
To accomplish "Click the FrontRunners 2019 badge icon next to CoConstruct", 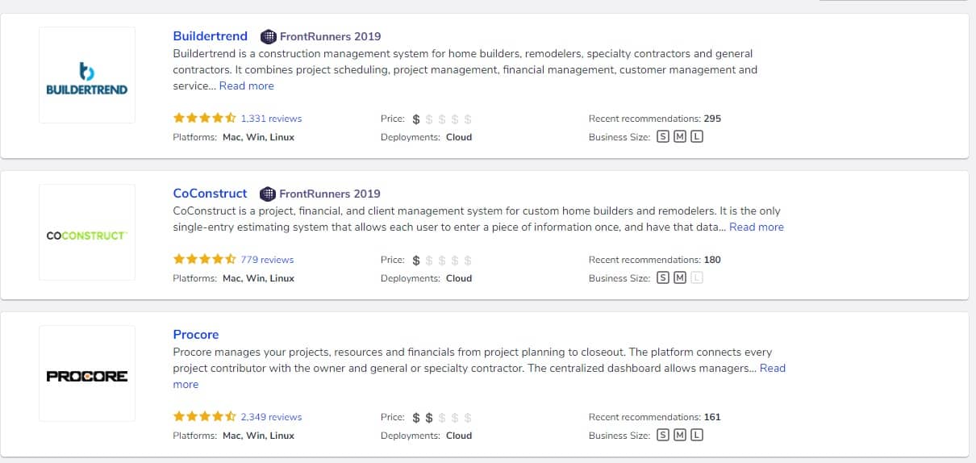I will [268, 194].
